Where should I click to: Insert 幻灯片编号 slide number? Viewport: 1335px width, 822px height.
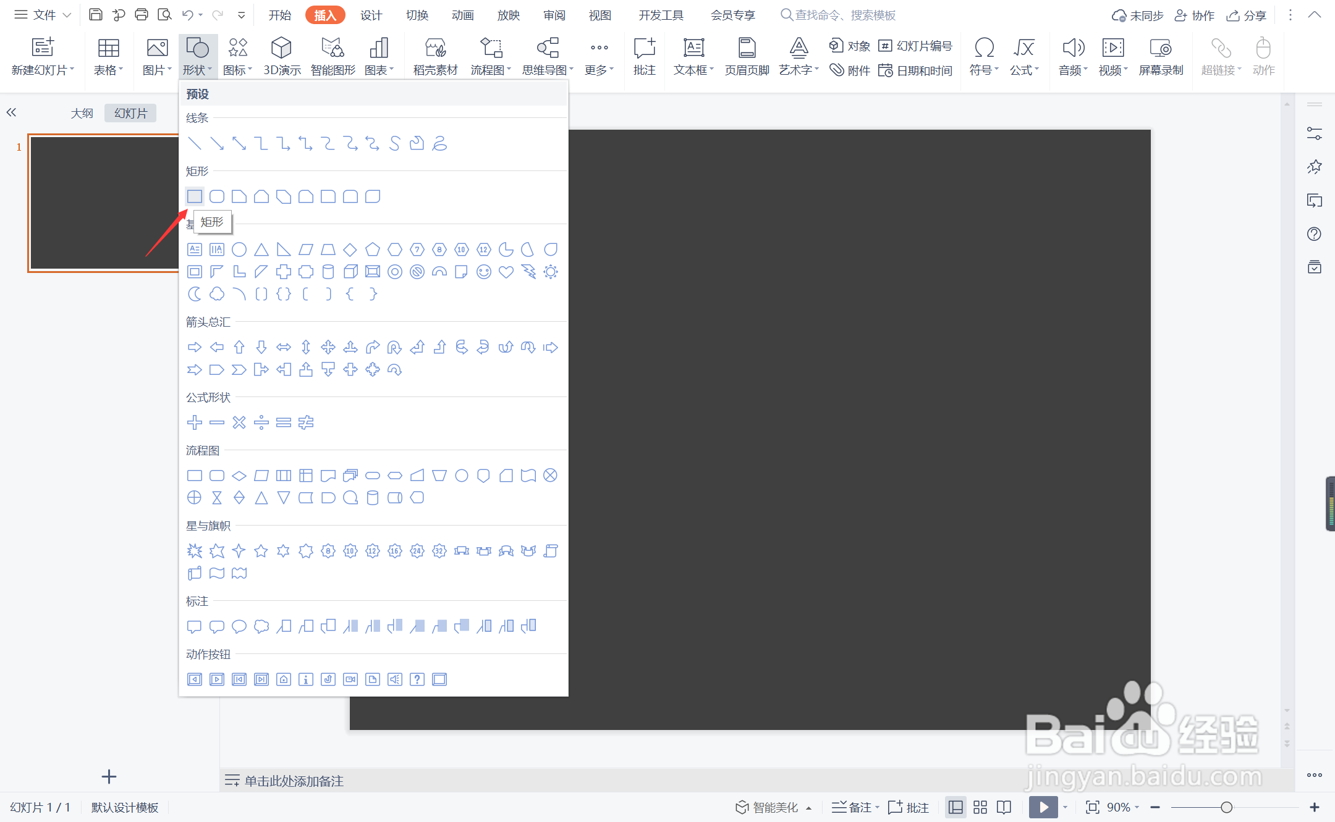915,46
